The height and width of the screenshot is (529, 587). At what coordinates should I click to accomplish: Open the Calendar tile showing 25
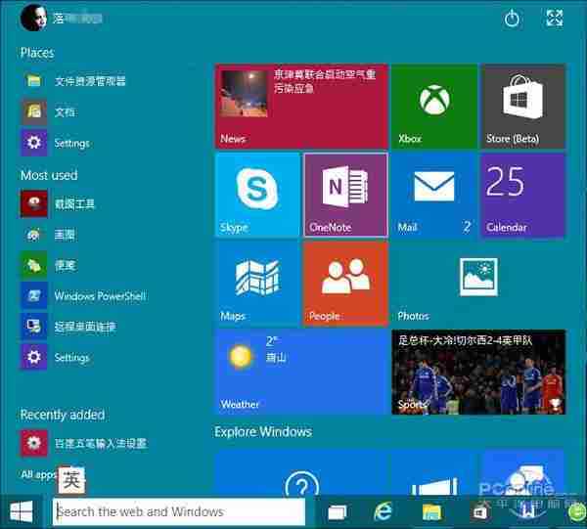522,195
